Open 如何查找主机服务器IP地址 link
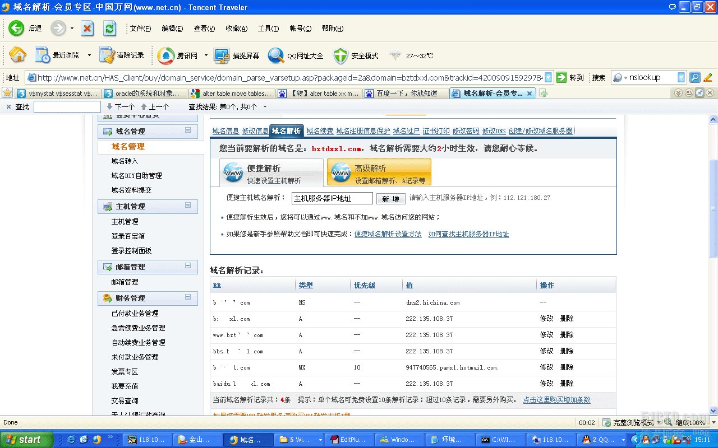This screenshot has height=448, width=718. [468, 234]
